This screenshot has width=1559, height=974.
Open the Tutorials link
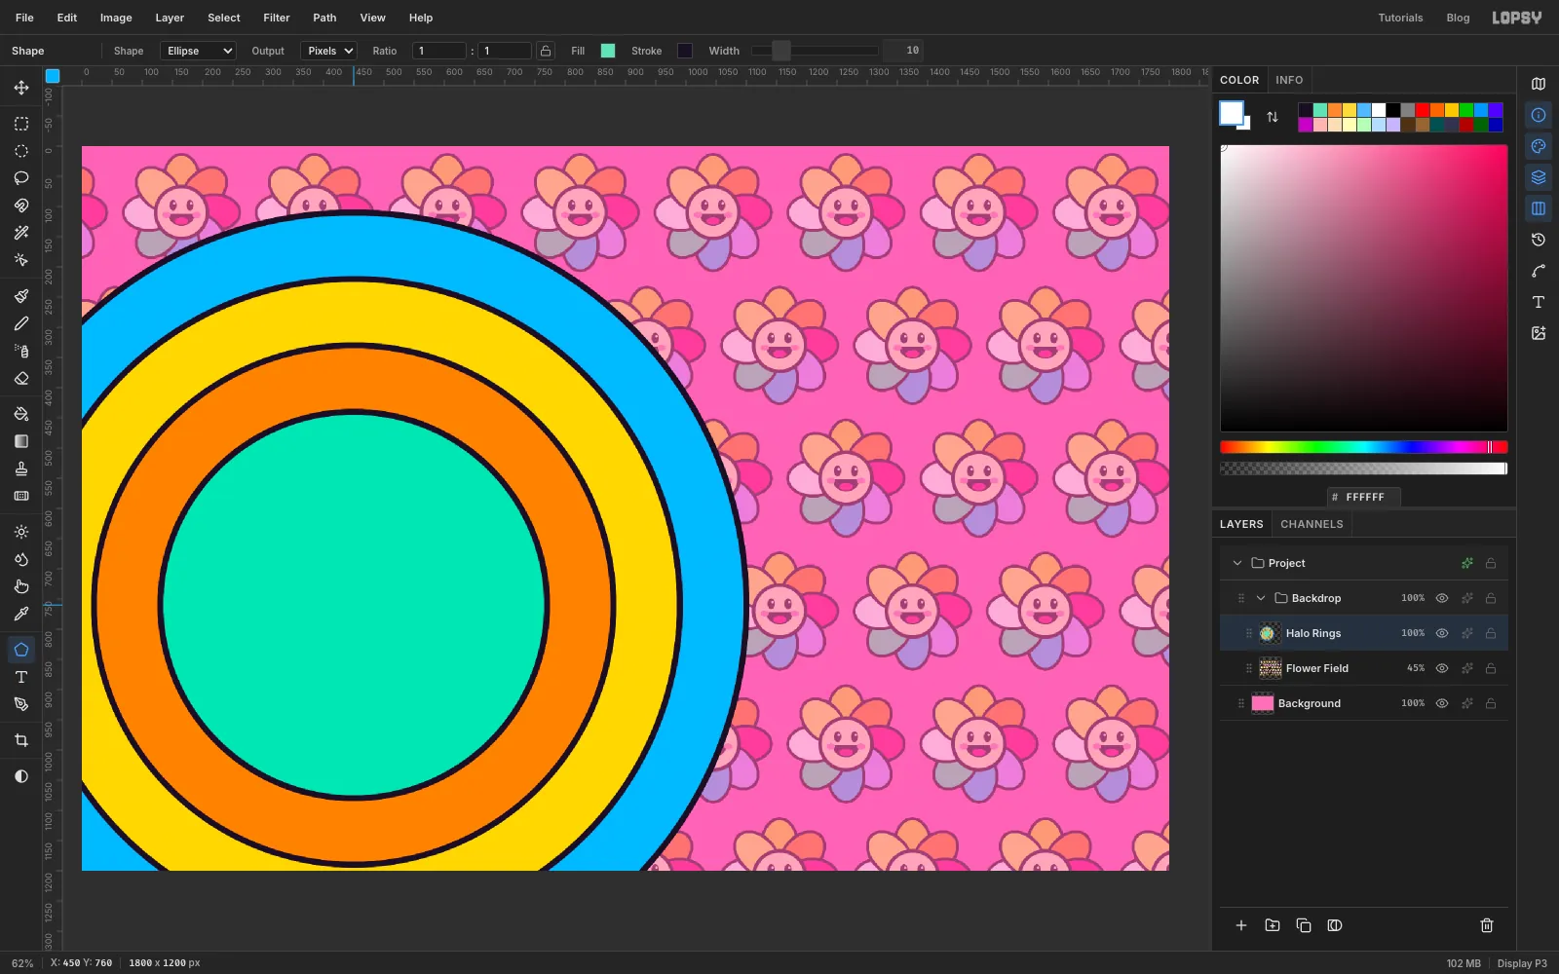click(1400, 18)
